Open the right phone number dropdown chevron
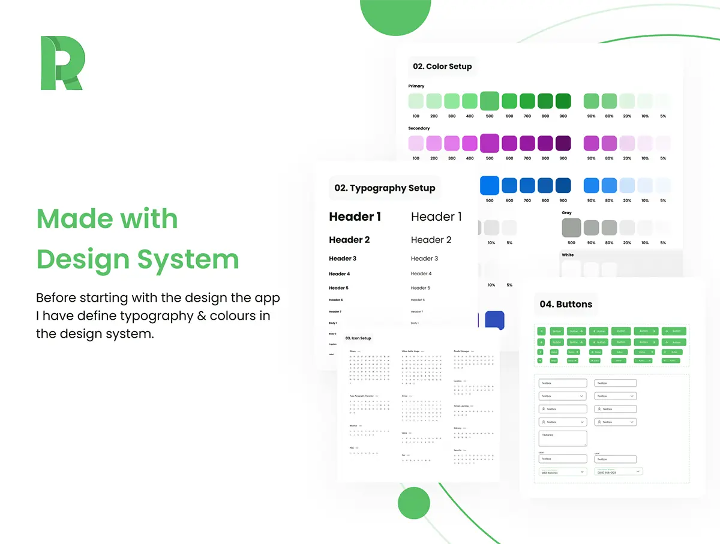The image size is (720, 544). pyautogui.click(x=637, y=471)
